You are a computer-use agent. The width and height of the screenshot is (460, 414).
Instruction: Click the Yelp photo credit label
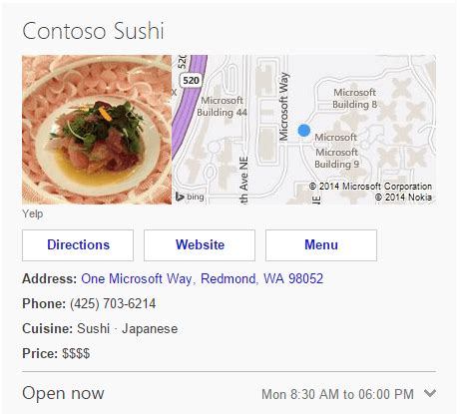(33, 213)
